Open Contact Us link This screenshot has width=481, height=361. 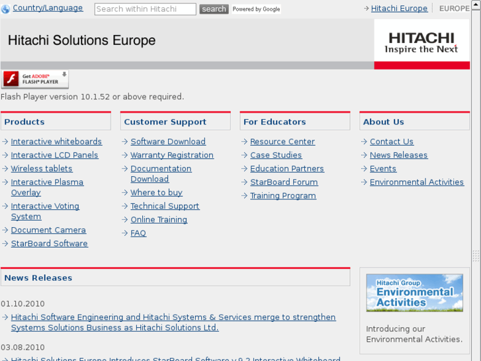392,142
